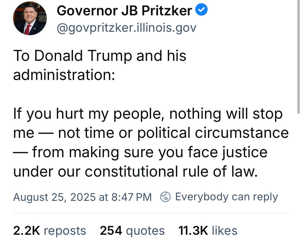303x245 pixels.
Task: Open Governor JB Pritzker's profile avatar
Action: pos(30,18)
